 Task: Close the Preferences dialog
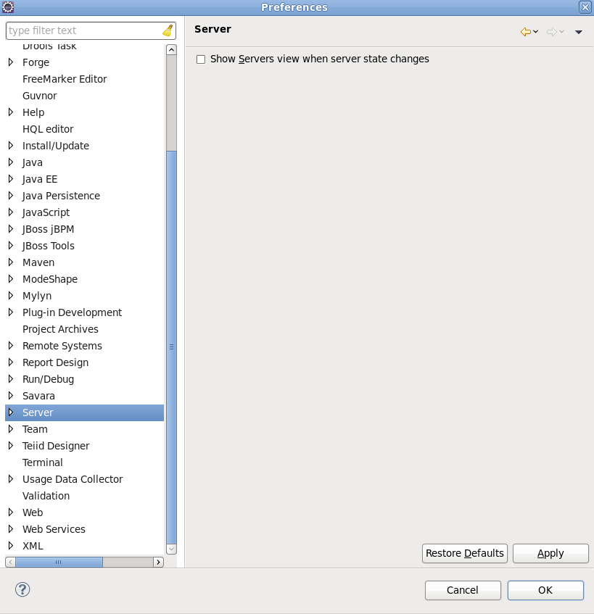click(x=585, y=7)
